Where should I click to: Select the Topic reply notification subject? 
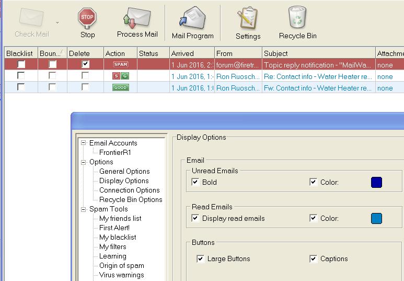(317, 65)
